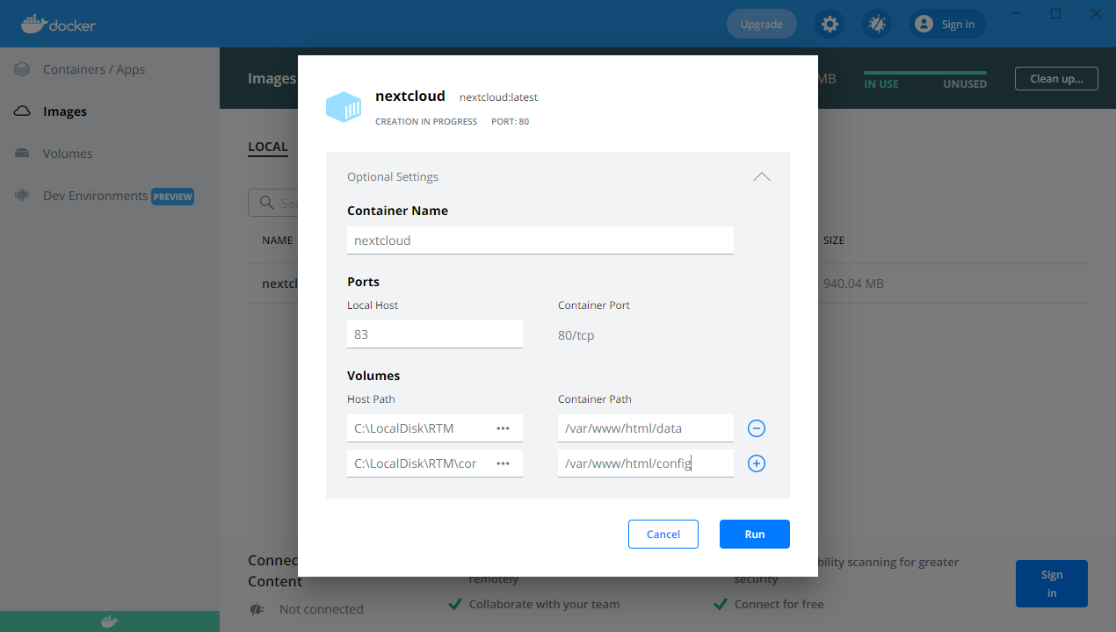Viewport: 1116px width, 632px height.
Task: Open the troubleshoot bug icon
Action: (x=877, y=24)
